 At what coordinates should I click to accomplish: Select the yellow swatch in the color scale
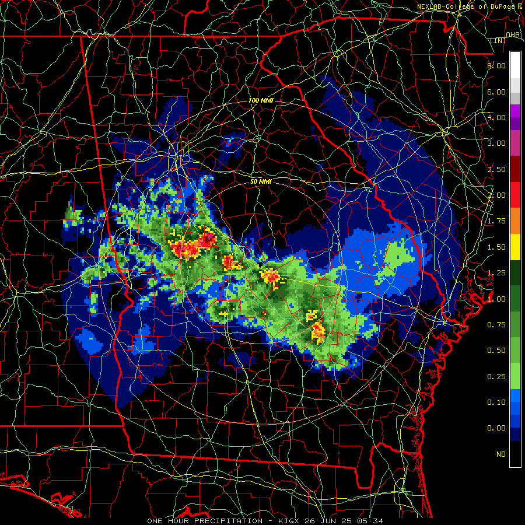pyautogui.click(x=515, y=247)
